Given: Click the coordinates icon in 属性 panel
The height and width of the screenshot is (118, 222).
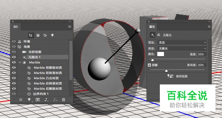Looking at the screenshot, I should [158, 35].
